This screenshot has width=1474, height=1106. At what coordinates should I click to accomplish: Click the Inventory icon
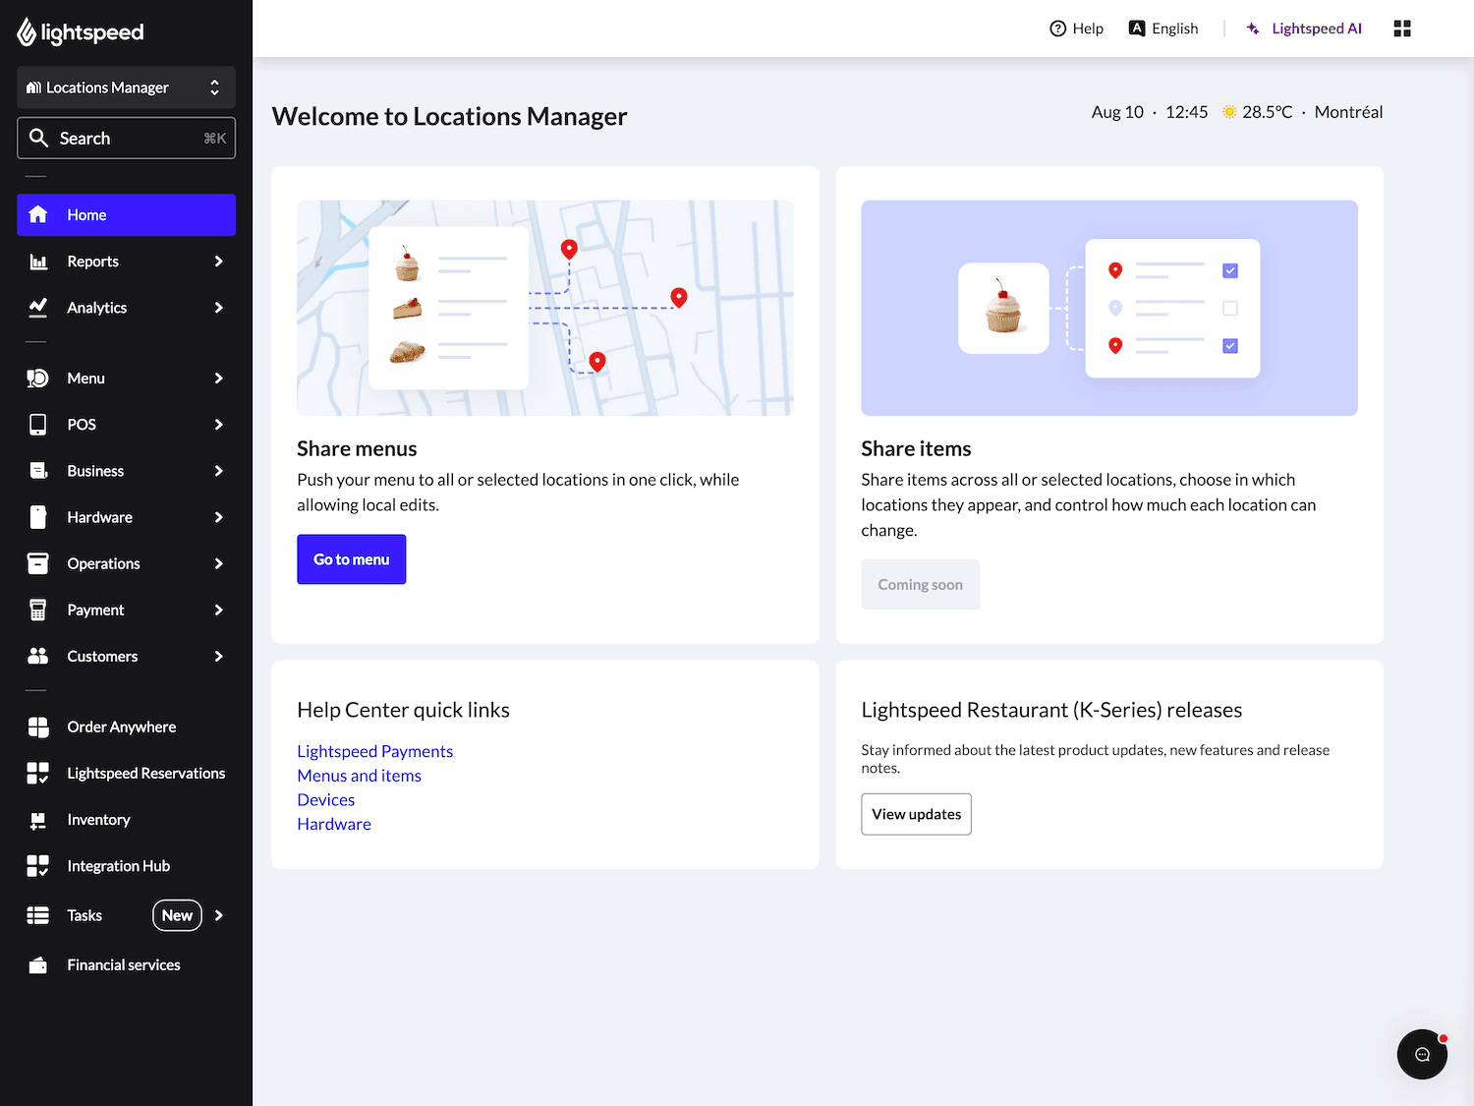tap(38, 820)
